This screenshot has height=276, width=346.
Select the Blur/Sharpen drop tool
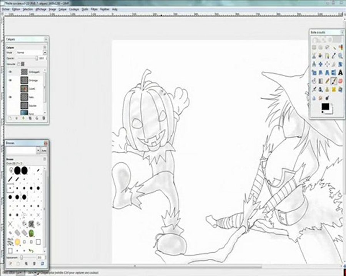(314, 98)
